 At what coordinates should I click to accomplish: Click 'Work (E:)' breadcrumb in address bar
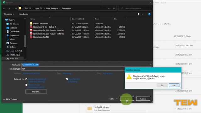point(38,8)
